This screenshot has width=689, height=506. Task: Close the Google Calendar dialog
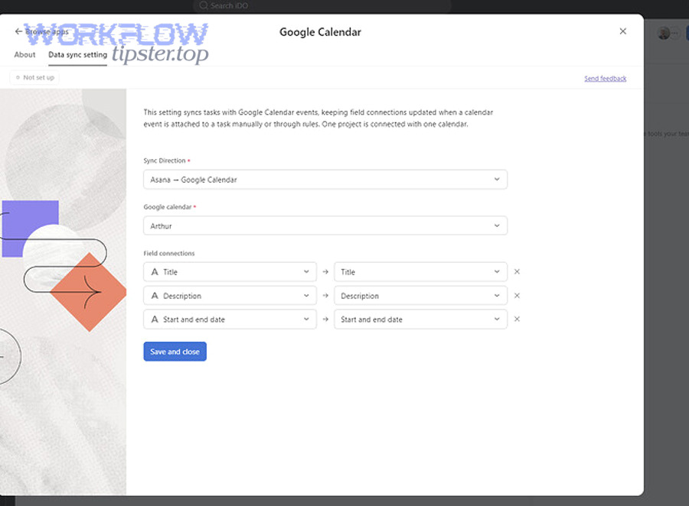point(622,31)
